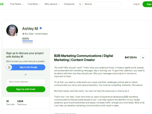Click the 100% Job Success bar
152x114 pixels.
coord(28,41)
